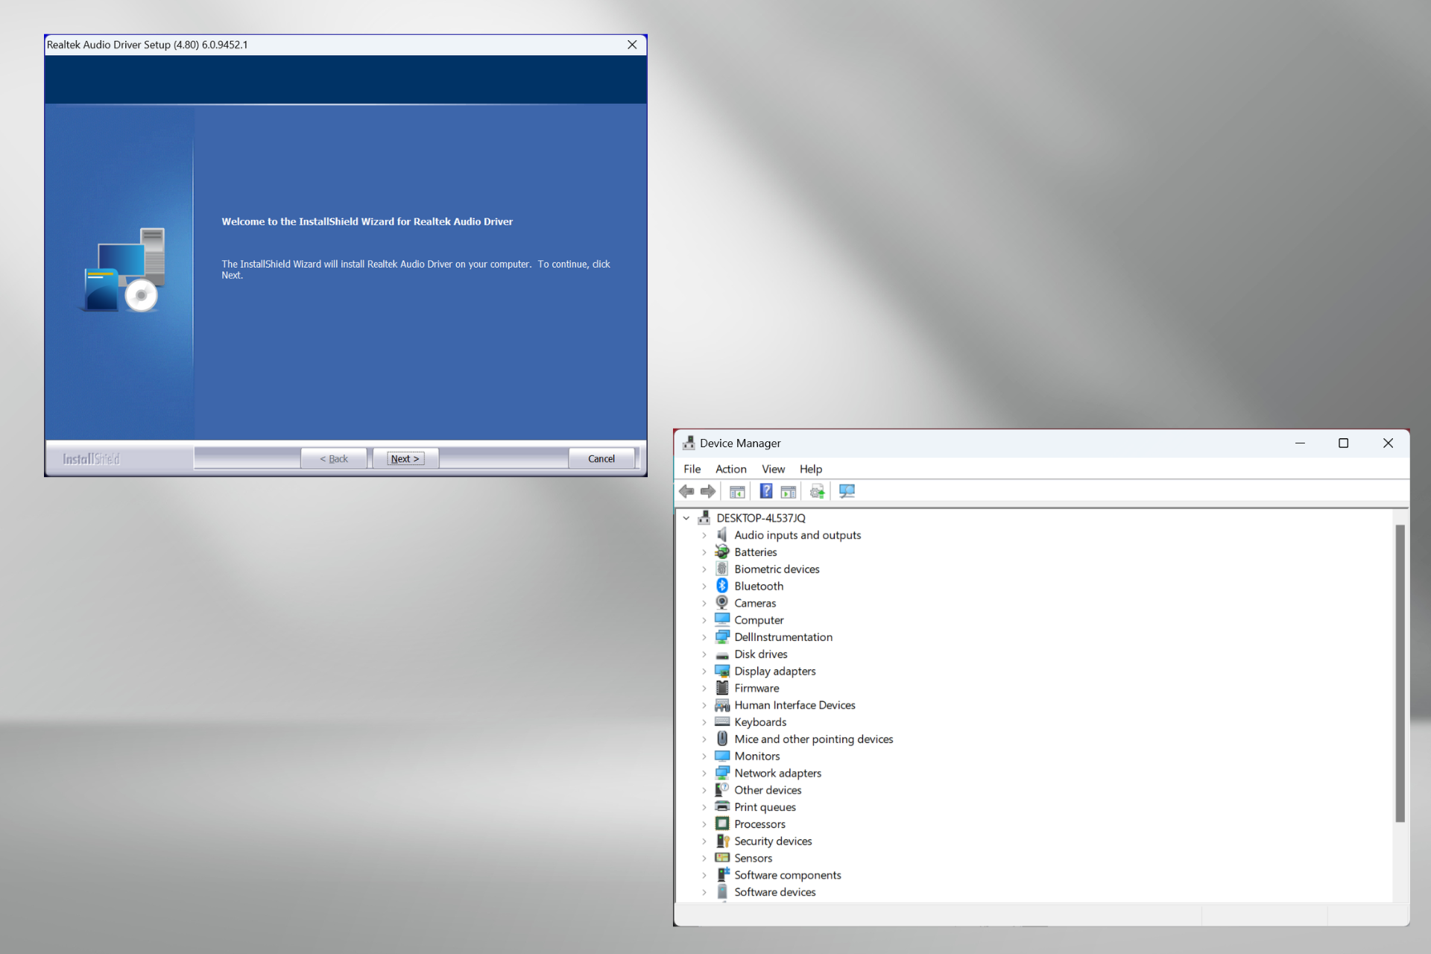Open the Help menu in Device Manager

810,469
